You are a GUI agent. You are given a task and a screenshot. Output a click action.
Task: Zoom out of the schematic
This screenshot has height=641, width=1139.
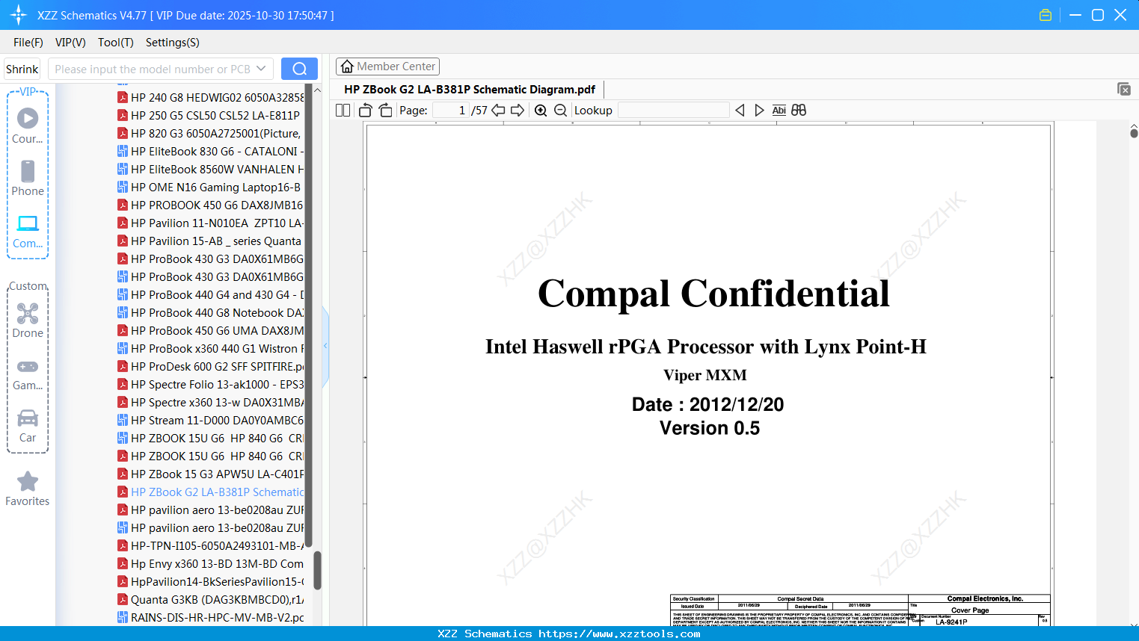point(561,111)
